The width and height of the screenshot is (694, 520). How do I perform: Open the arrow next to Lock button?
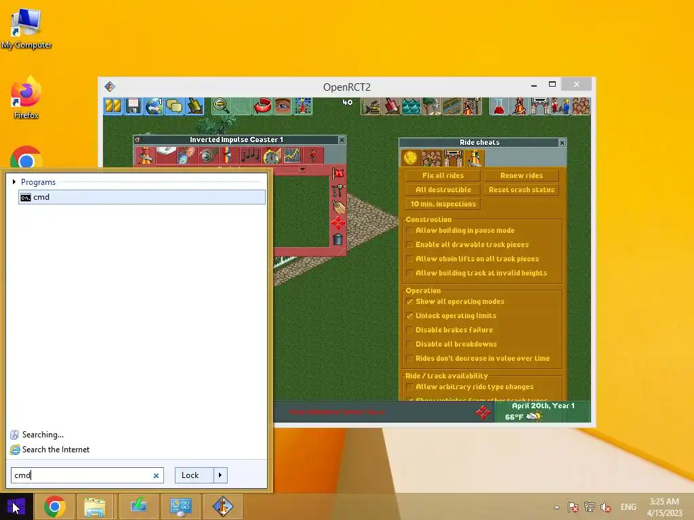click(220, 475)
